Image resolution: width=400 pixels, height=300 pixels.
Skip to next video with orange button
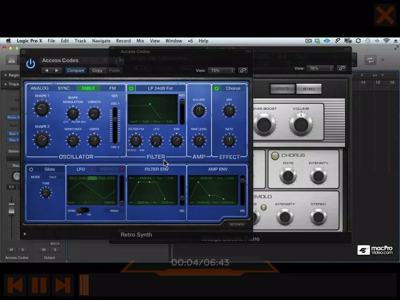[63, 285]
